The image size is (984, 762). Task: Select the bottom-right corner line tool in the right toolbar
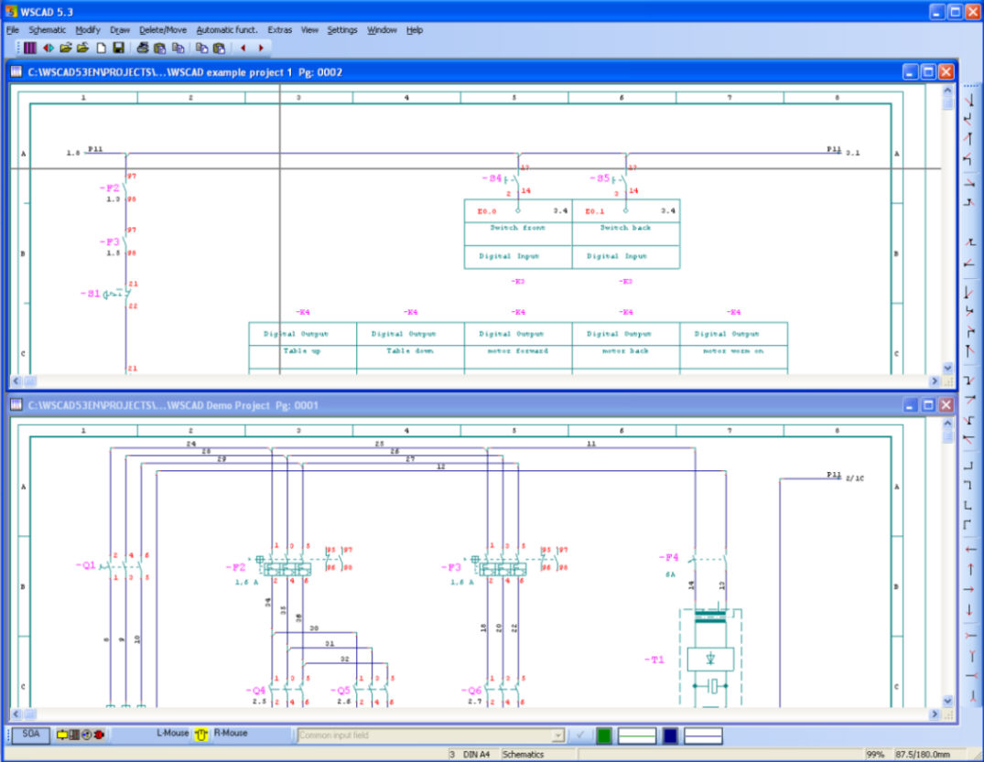point(969,466)
